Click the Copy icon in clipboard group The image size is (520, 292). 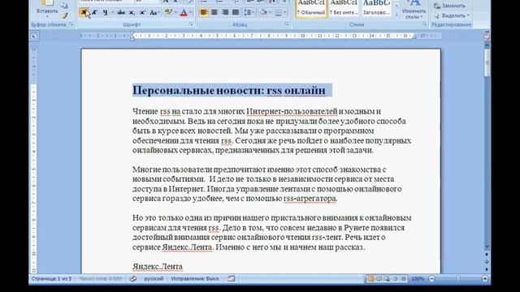pos(65,6)
